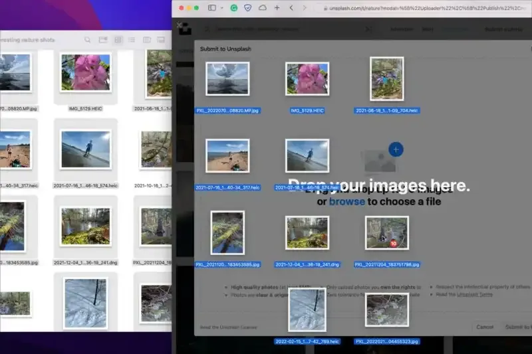Switch Finder to list view
Image resolution: width=532 pixels, height=354 pixels.
pos(132,40)
